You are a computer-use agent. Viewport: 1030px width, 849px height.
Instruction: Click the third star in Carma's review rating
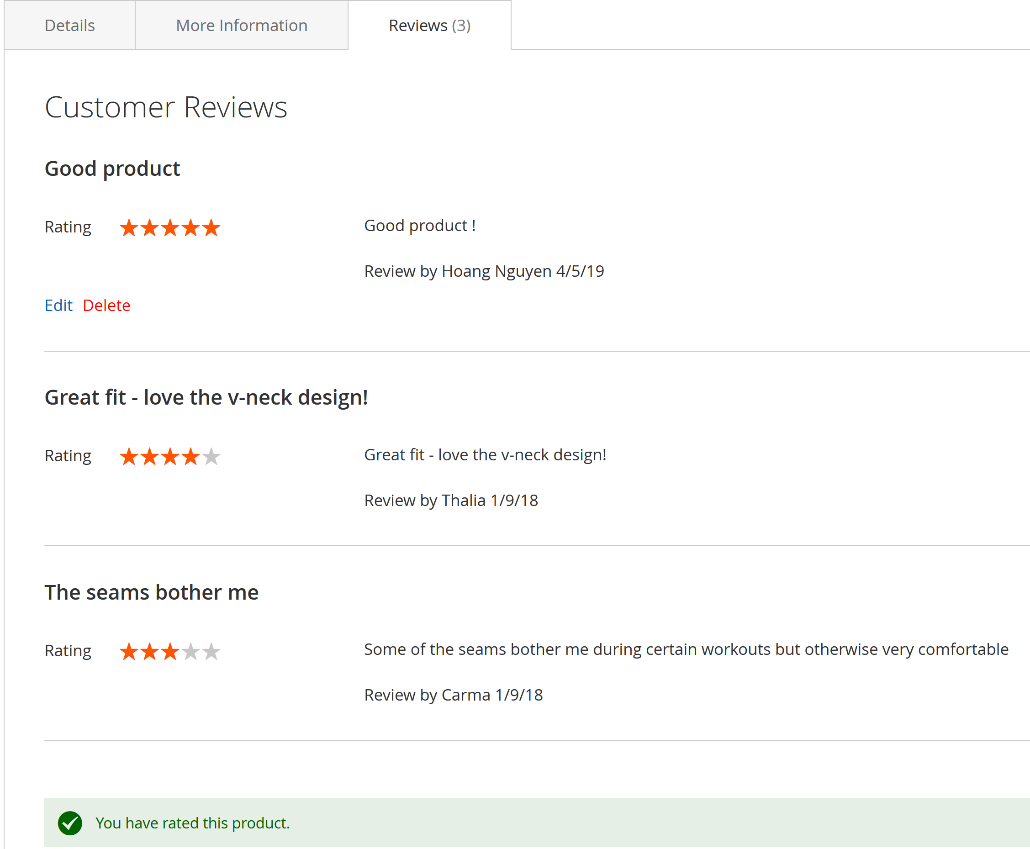170,651
